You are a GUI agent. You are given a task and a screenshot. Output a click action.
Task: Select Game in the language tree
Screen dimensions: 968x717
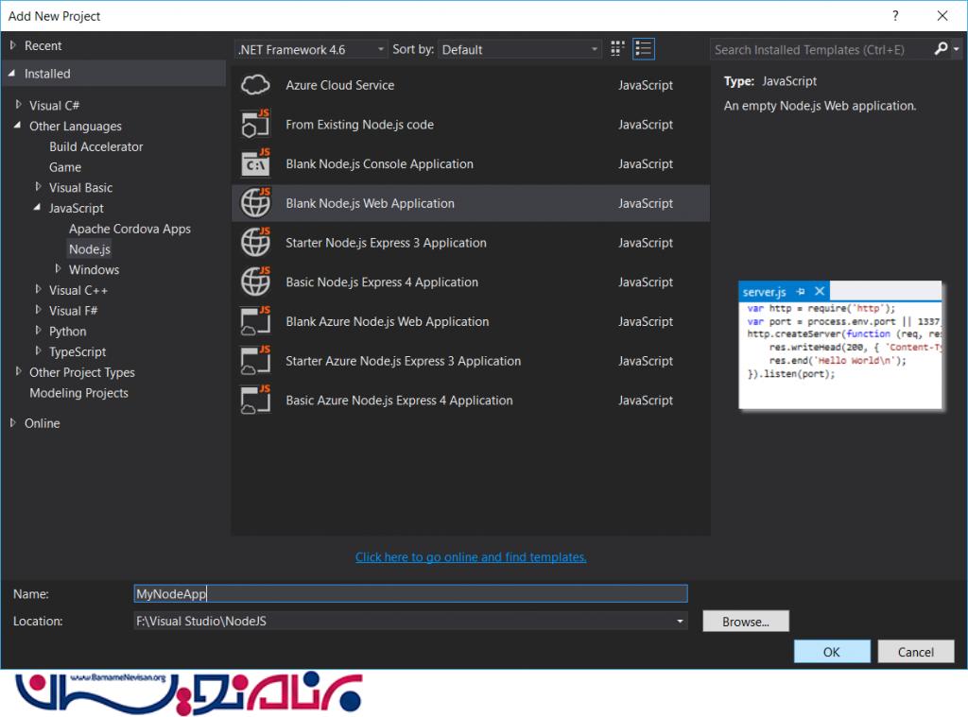pos(65,167)
